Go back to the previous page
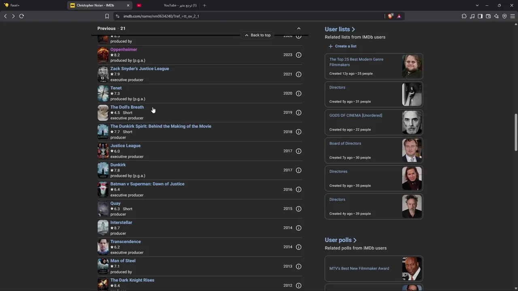 5,16
